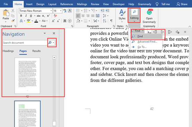The image size is (192, 127).
Task: Click the paragraph Shading bucket icon
Action: pyautogui.click(x=78, y=21)
